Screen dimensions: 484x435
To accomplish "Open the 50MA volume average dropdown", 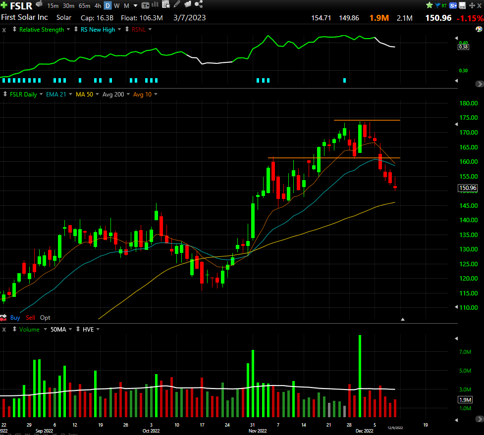I will click(x=70, y=329).
